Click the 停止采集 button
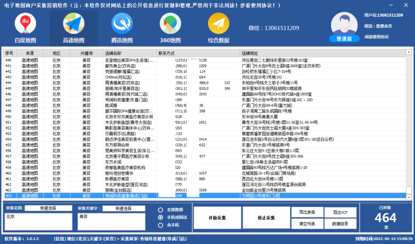The height and width of the screenshot is (244, 415). 266,218
